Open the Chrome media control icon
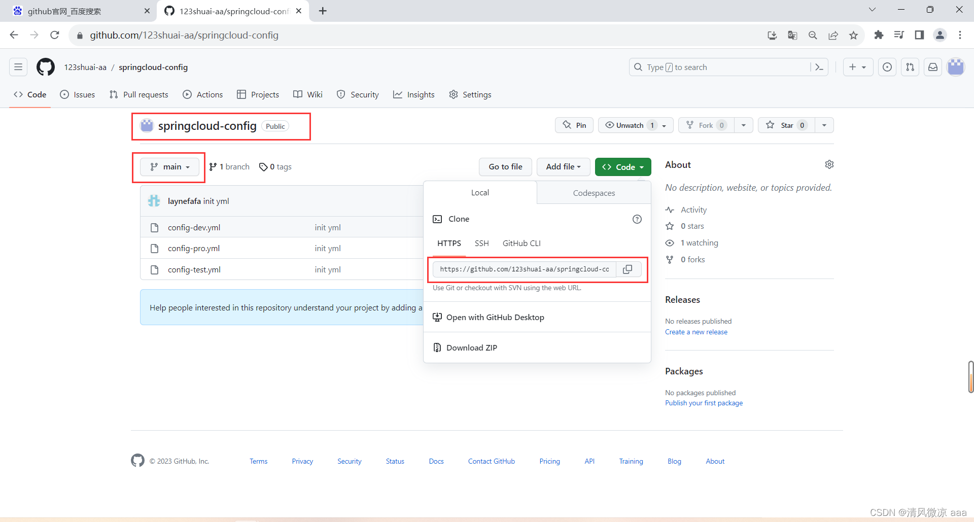The width and height of the screenshot is (974, 522). point(899,35)
